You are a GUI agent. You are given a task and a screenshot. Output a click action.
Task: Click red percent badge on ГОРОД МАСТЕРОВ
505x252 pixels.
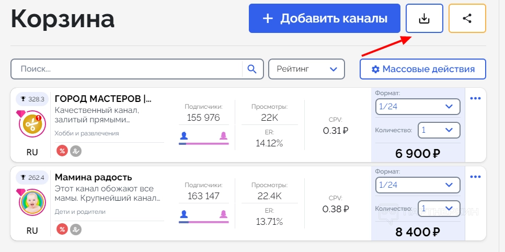pyautogui.click(x=62, y=151)
